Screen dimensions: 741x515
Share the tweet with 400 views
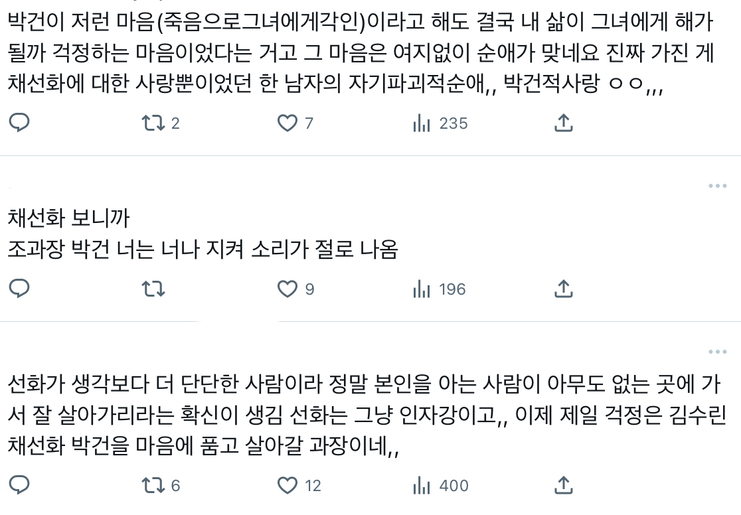(563, 485)
